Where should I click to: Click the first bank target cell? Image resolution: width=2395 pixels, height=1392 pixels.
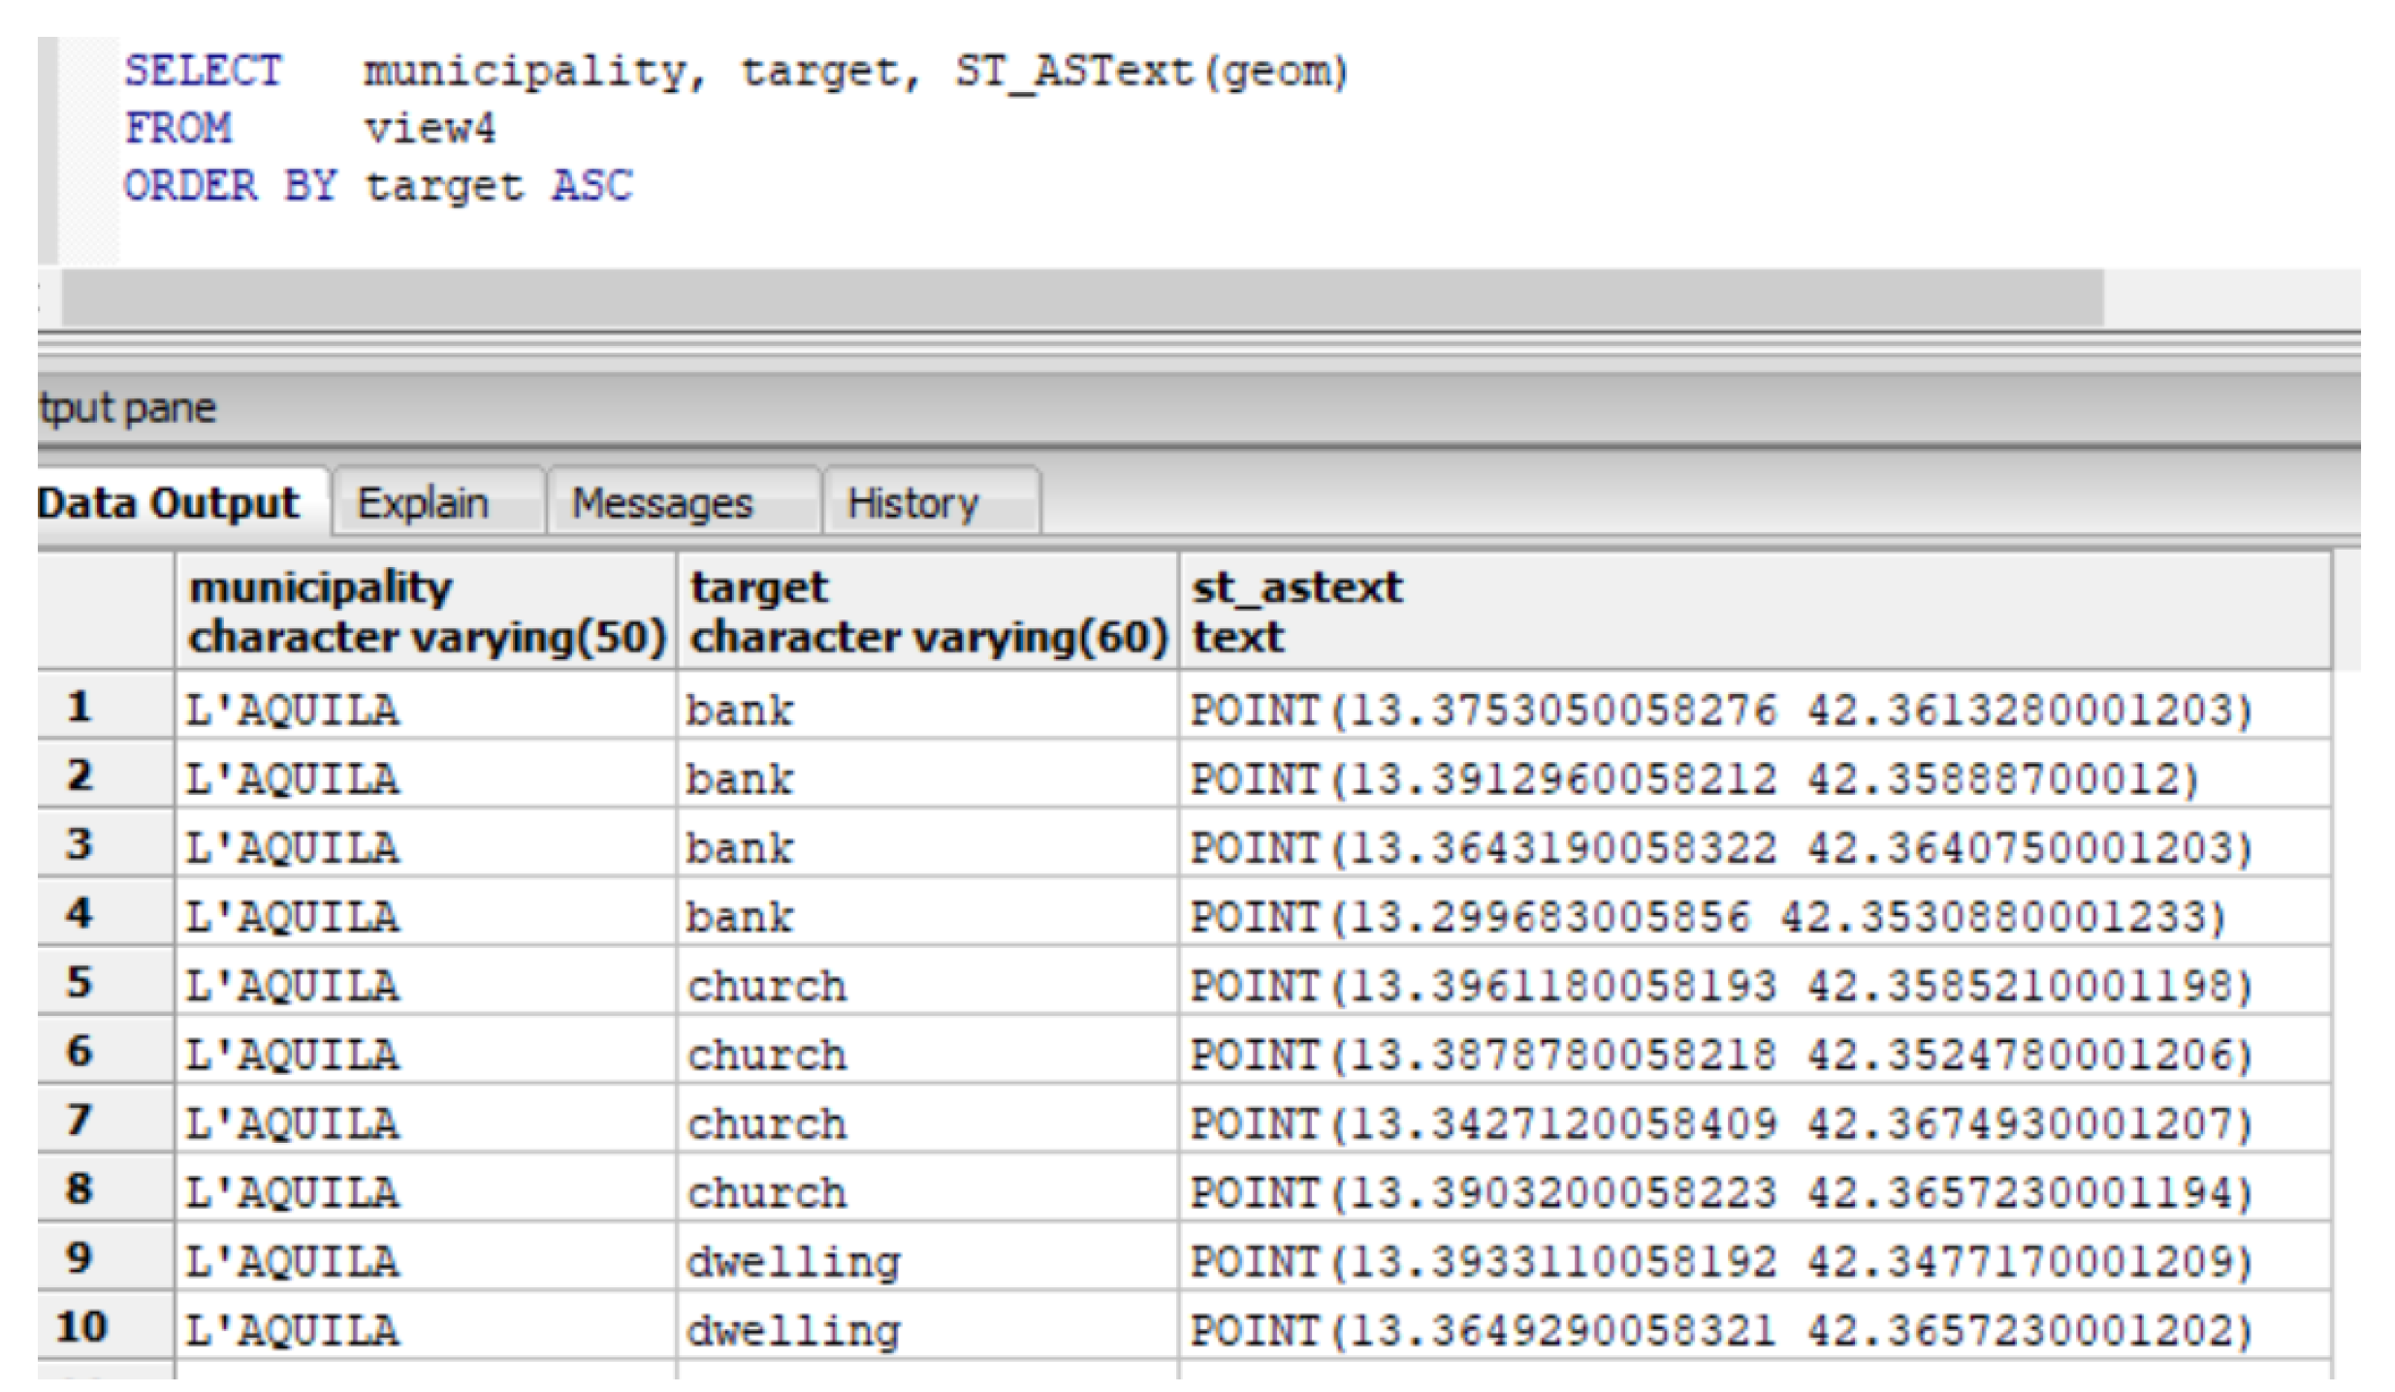(x=740, y=710)
